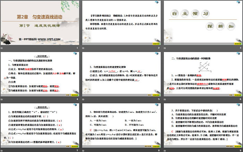243x152 pixels.
Task: Select slide 2 with 学习素养·明目标 text
Action: pyautogui.click(x=121, y=23)
